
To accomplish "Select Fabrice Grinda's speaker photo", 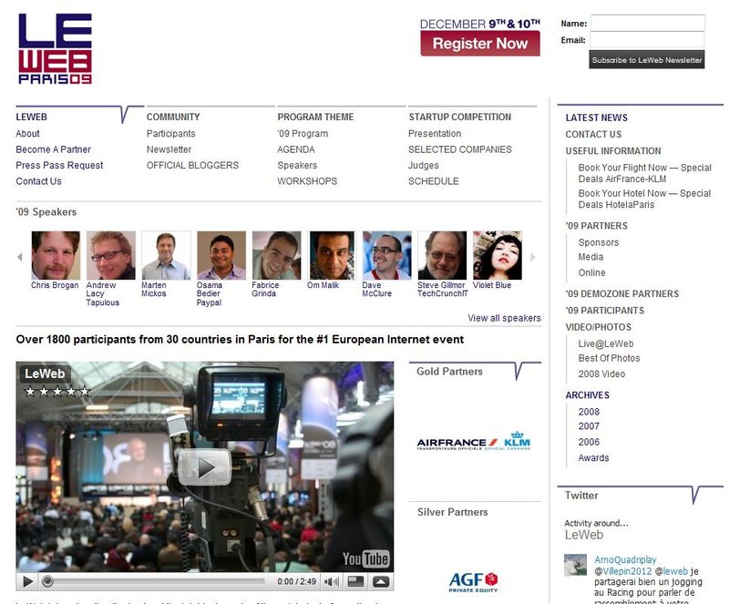I will click(277, 255).
